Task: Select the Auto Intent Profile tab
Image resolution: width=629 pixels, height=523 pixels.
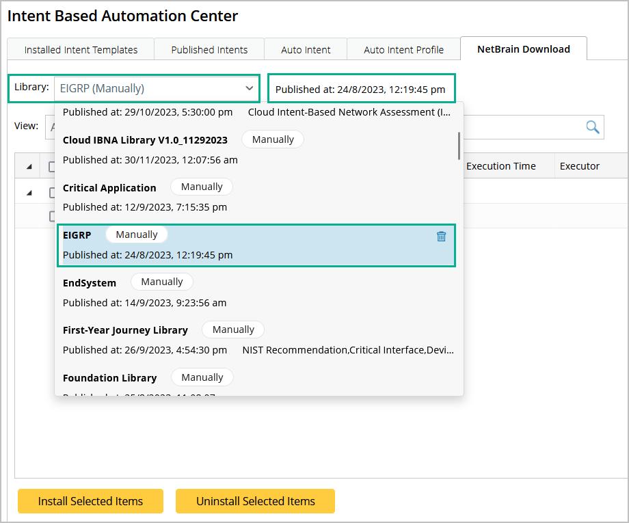Action: coord(403,49)
